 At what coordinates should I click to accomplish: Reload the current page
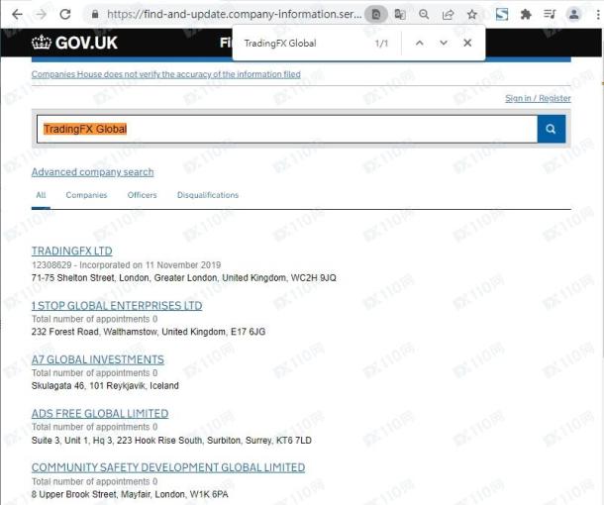coord(65,15)
